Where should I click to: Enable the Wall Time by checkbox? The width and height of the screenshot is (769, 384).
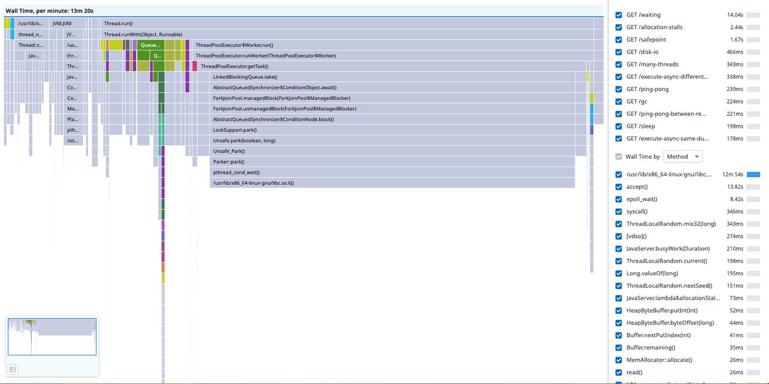617,156
